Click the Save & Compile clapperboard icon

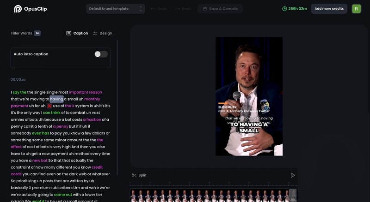pyautogui.click(x=205, y=9)
